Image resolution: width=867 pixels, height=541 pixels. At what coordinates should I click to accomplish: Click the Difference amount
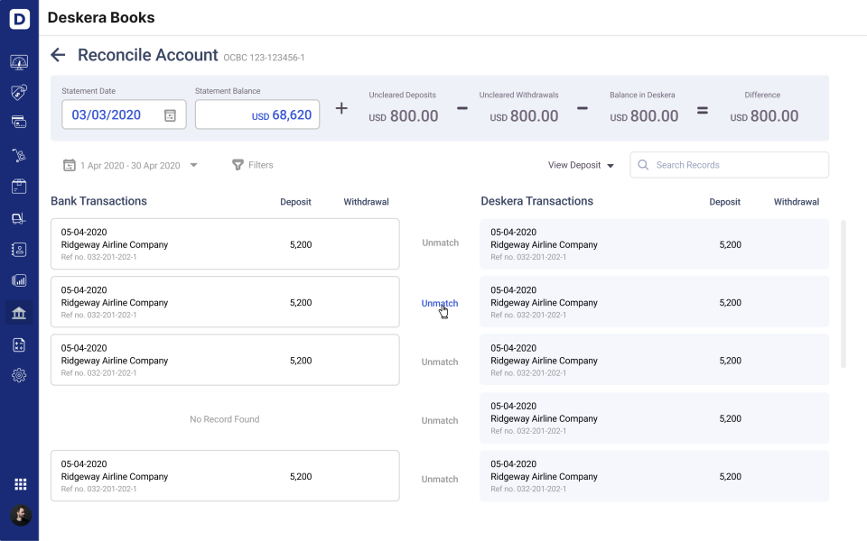(x=764, y=116)
